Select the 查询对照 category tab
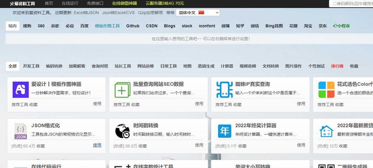 click(x=100, y=66)
